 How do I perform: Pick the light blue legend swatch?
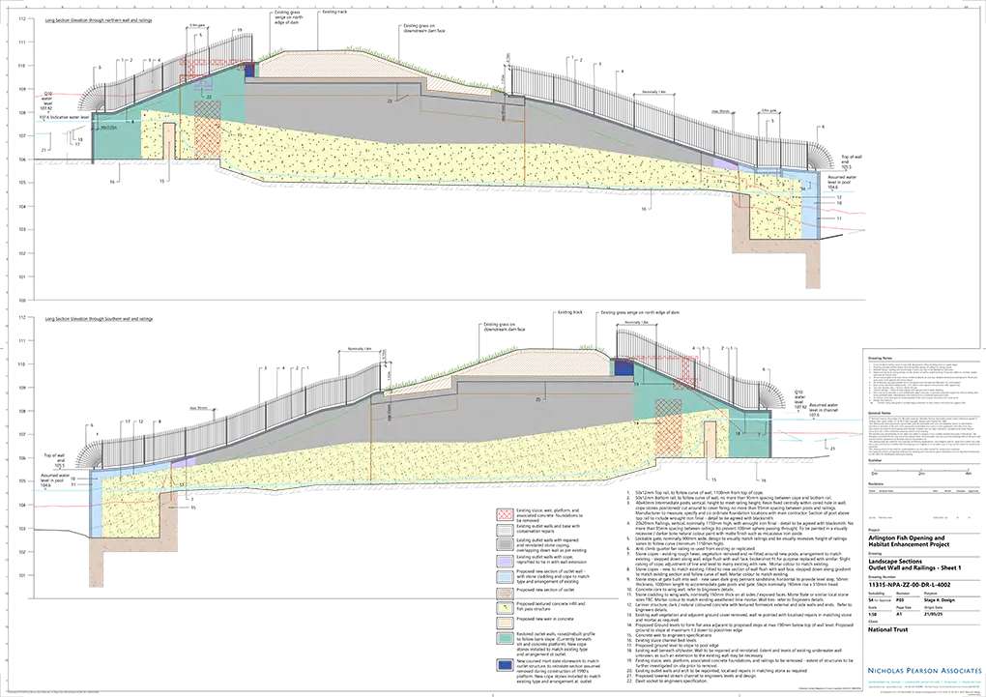pos(504,577)
